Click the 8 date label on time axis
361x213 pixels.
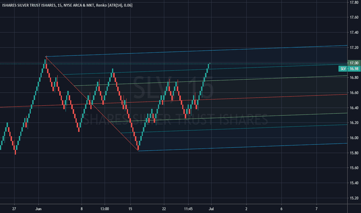coord(81,209)
